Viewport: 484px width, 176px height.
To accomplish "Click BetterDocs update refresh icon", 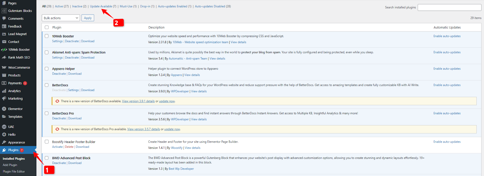I will click(x=57, y=101).
